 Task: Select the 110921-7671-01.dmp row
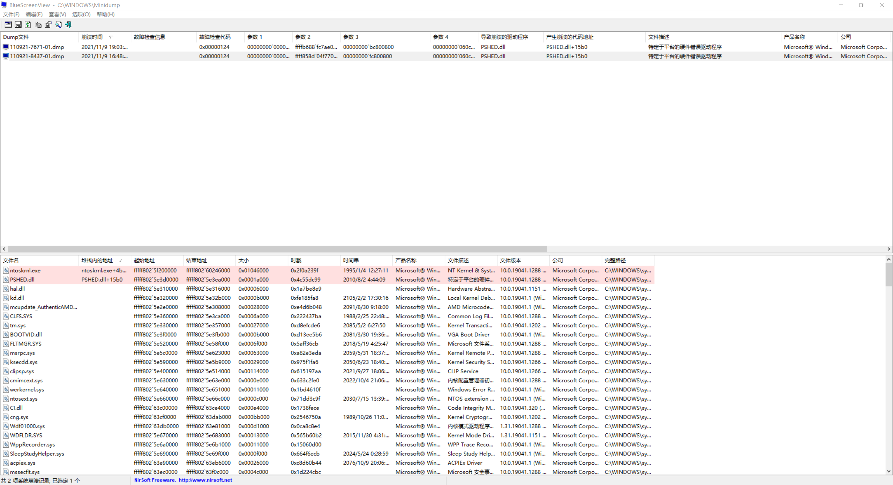(446, 47)
